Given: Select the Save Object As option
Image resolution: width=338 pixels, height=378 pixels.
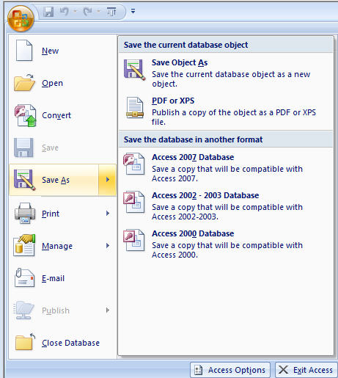Looking at the screenshot, I should click(x=226, y=73).
